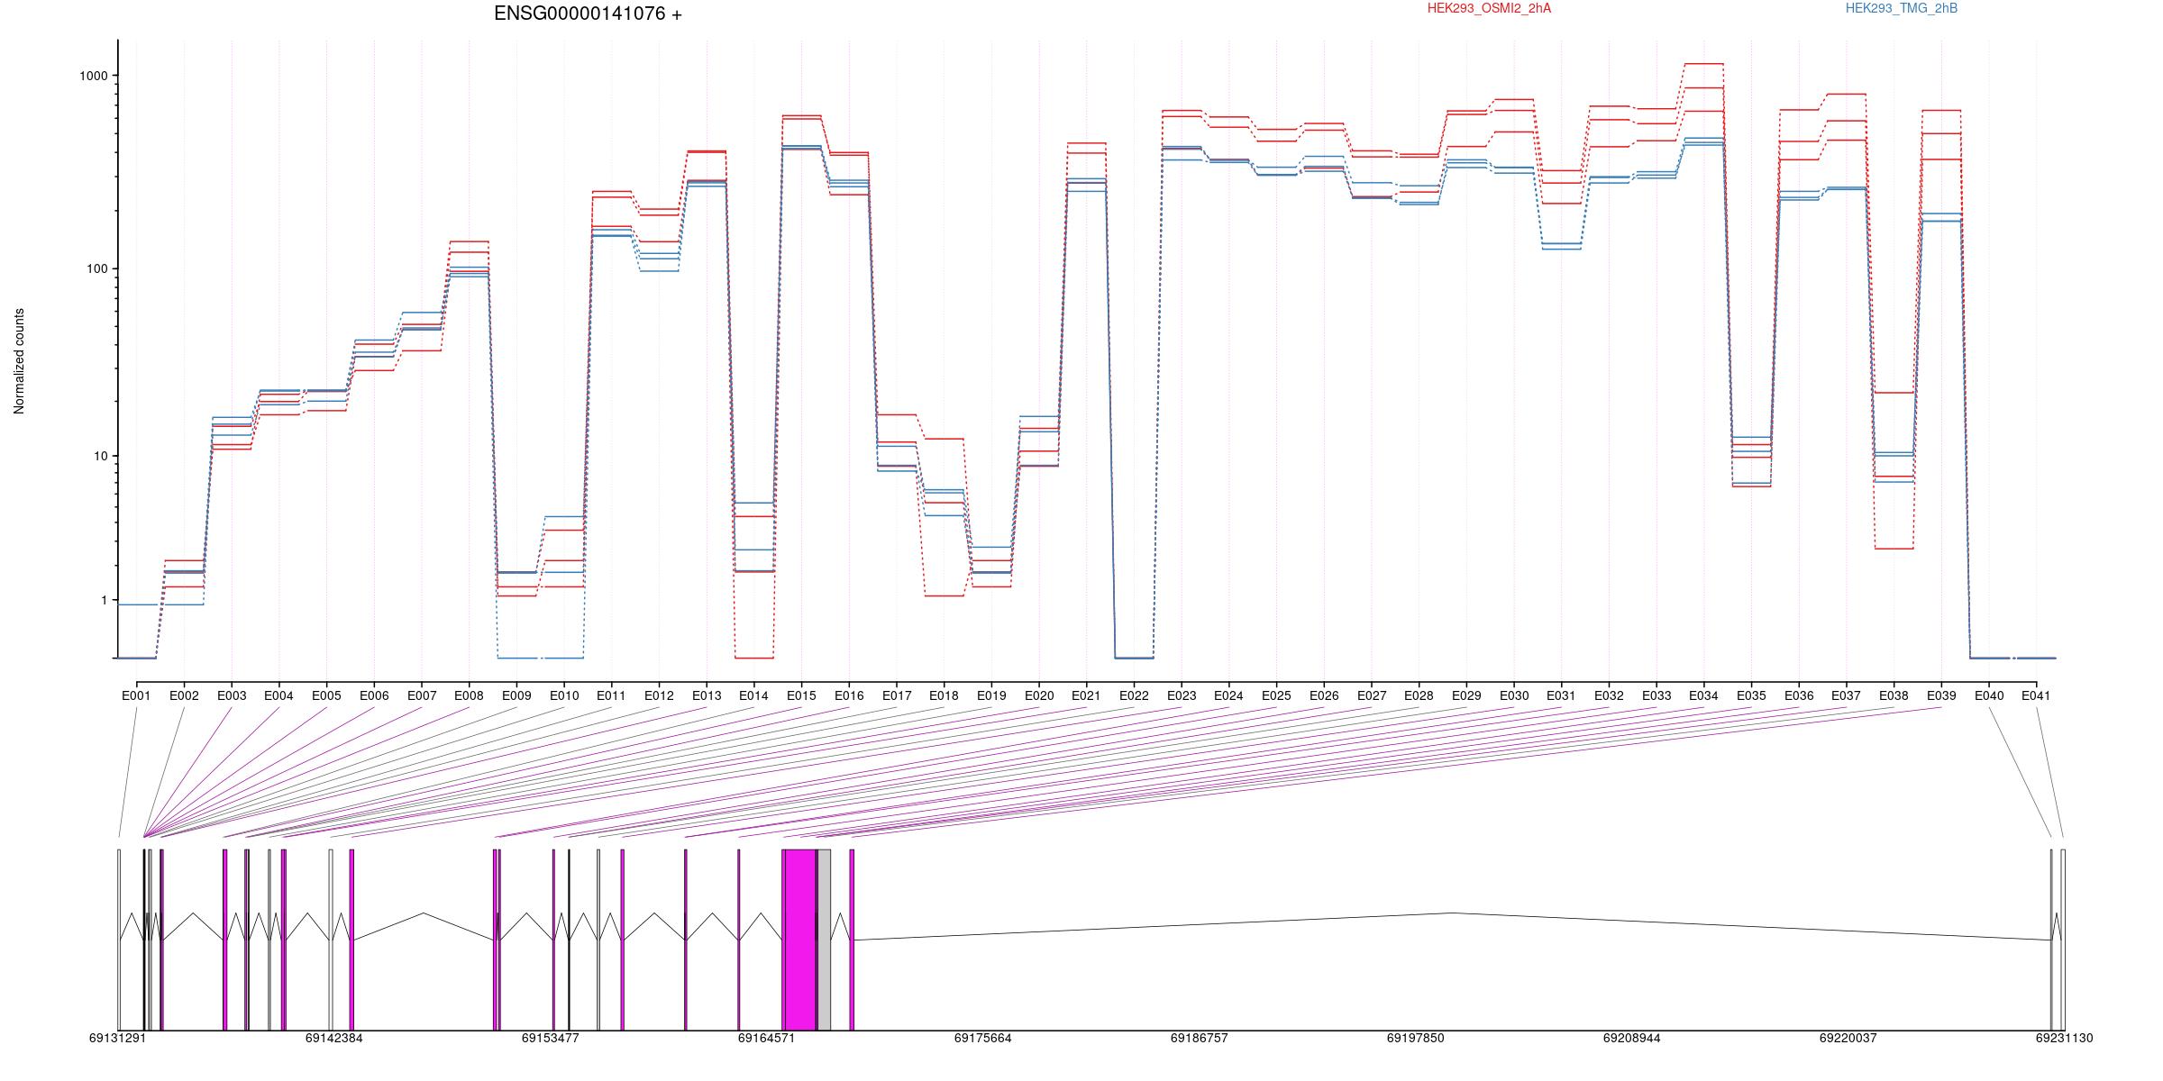This screenshot has width=2163, height=1081.
Task: Click the gene title ENSG00000141076 +
Action: tap(588, 14)
